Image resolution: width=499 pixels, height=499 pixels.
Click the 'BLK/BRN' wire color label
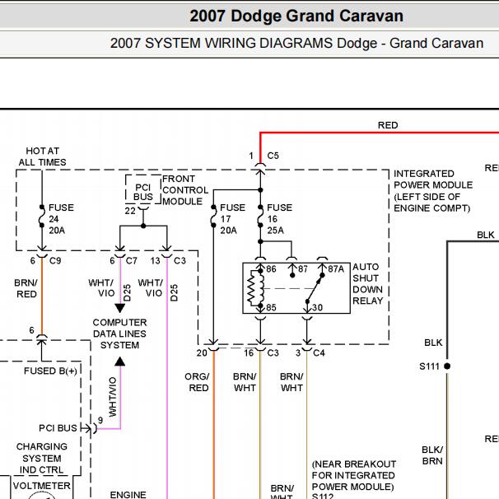coord(432,455)
